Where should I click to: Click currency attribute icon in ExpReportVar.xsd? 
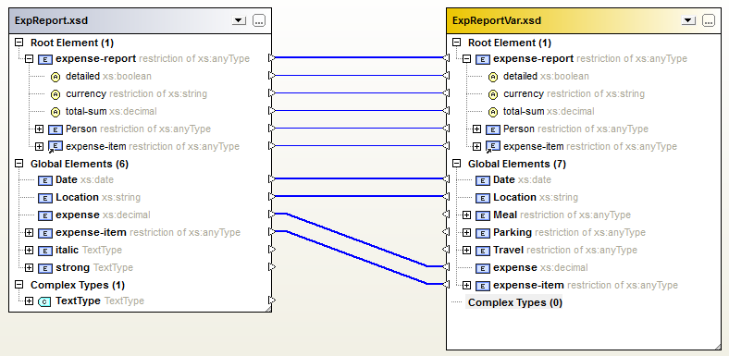click(x=493, y=94)
